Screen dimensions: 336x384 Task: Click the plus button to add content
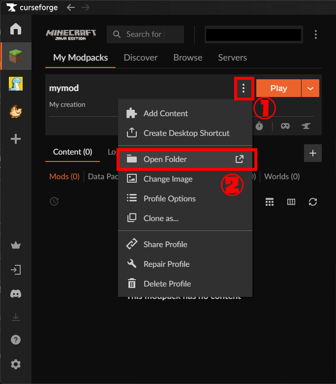coord(313,153)
